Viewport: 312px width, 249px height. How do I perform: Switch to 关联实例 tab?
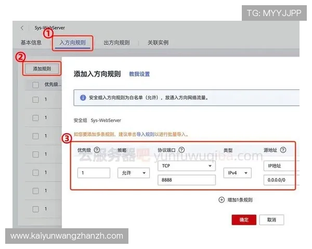[158, 43]
